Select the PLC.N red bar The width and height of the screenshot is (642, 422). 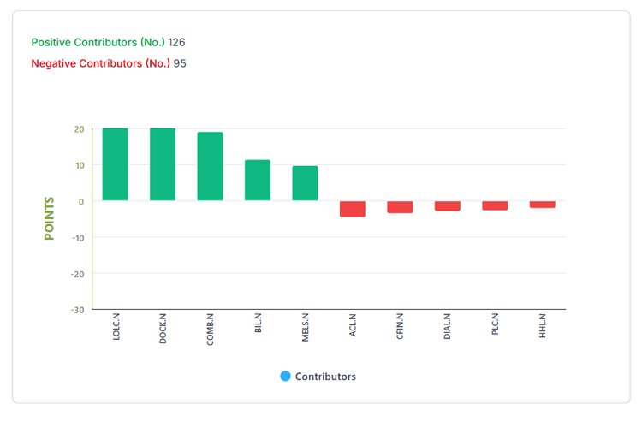(x=495, y=205)
